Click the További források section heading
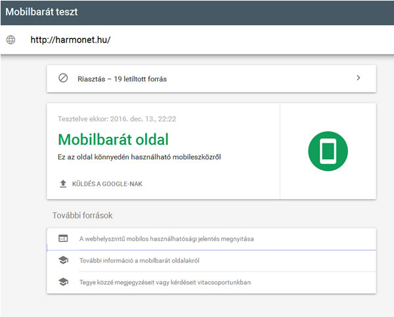Viewport: 394px width, 317px height. (x=83, y=215)
